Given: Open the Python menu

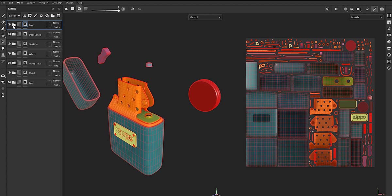Looking at the screenshot, I should [70, 3].
